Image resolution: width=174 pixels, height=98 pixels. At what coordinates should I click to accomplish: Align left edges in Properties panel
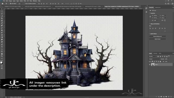pos(150,28)
